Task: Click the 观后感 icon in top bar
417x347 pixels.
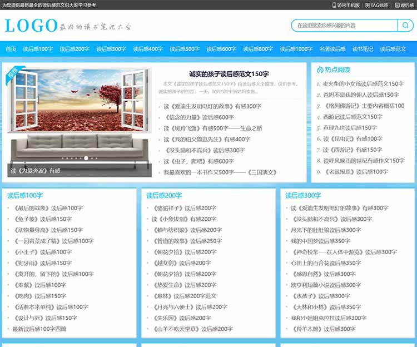Action: pos(396,5)
